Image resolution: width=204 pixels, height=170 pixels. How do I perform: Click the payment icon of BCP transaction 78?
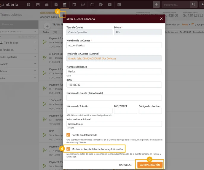tap(44, 135)
